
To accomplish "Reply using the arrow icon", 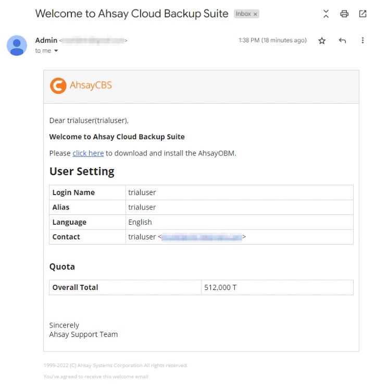I will point(342,41).
